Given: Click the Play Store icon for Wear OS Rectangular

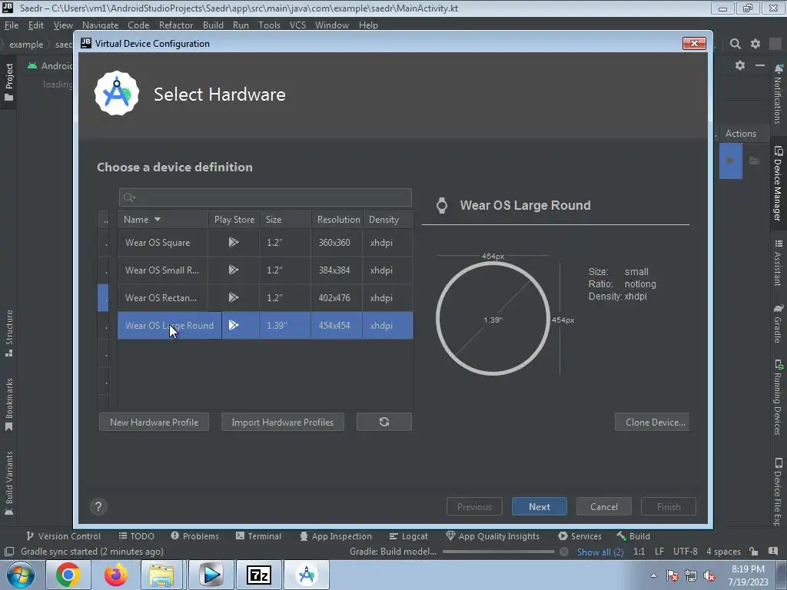Looking at the screenshot, I should [234, 297].
